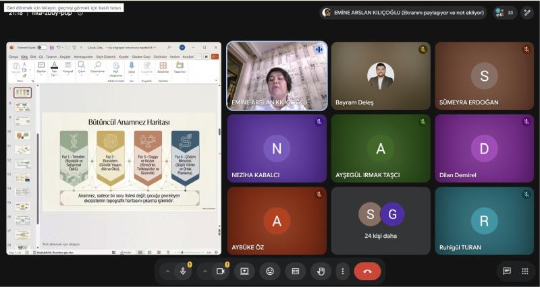Turn on captions in Meet
This screenshot has width=540, height=287.
coord(296,272)
